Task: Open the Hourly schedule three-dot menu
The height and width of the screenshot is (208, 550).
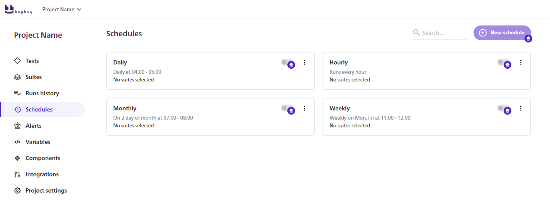Action: 521,63
